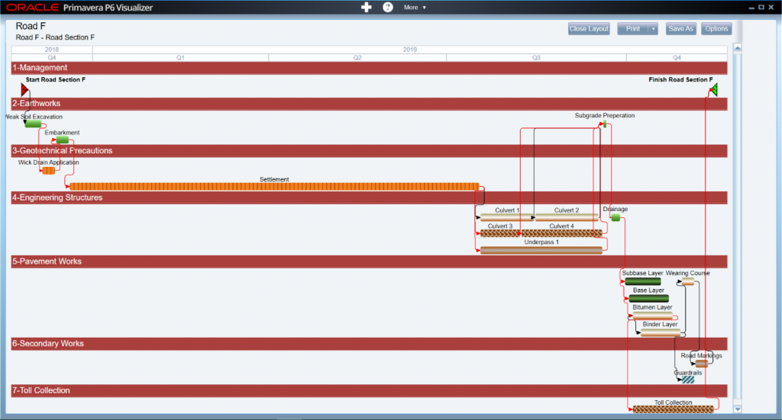Click the Print button
The height and width of the screenshot is (420, 782).
click(632, 29)
